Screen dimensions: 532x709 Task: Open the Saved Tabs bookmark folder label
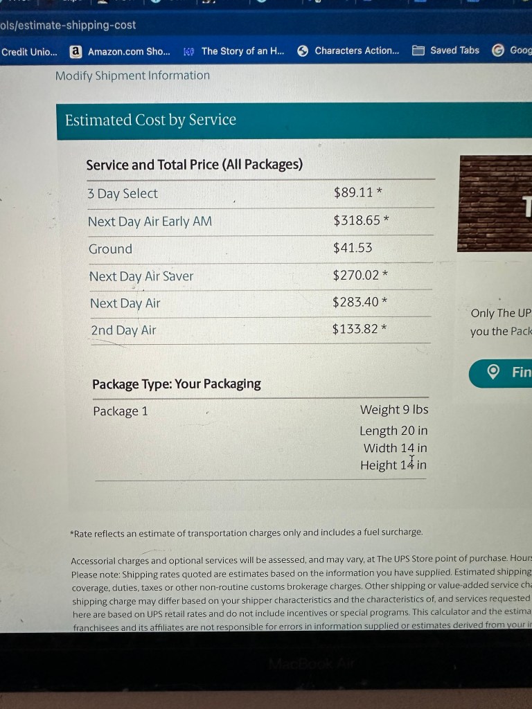coord(454,51)
